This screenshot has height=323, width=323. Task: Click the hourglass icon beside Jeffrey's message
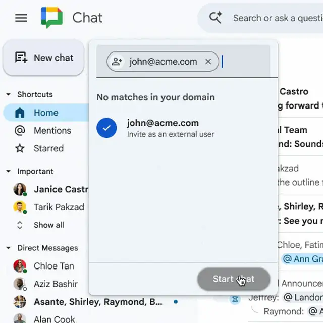point(235,299)
